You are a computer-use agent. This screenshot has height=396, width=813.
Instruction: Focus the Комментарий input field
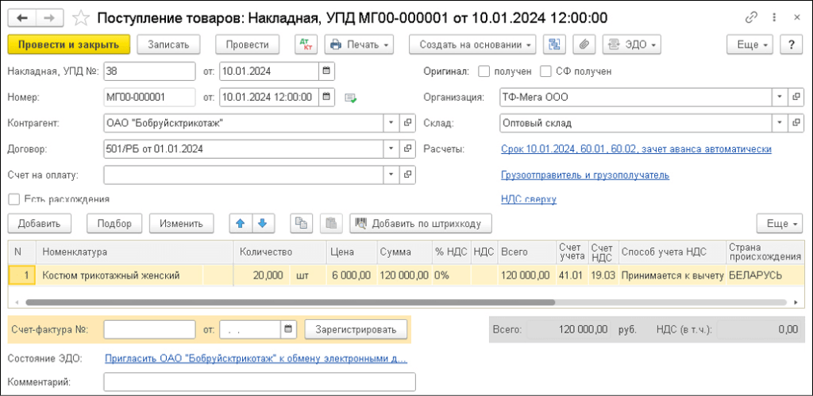point(260,383)
